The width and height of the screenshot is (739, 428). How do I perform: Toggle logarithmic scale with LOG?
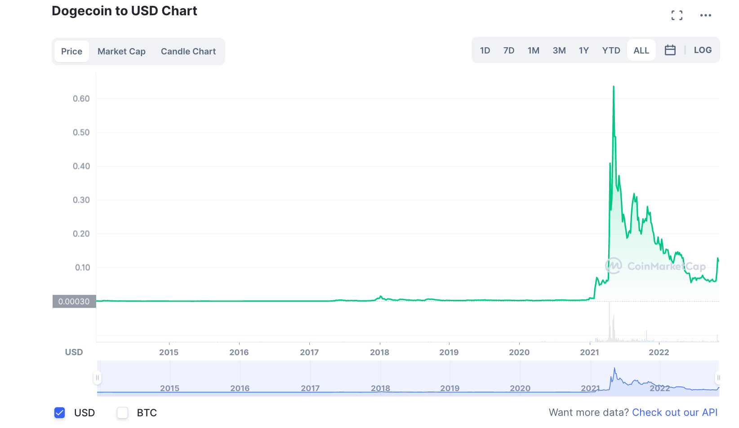[x=702, y=50]
